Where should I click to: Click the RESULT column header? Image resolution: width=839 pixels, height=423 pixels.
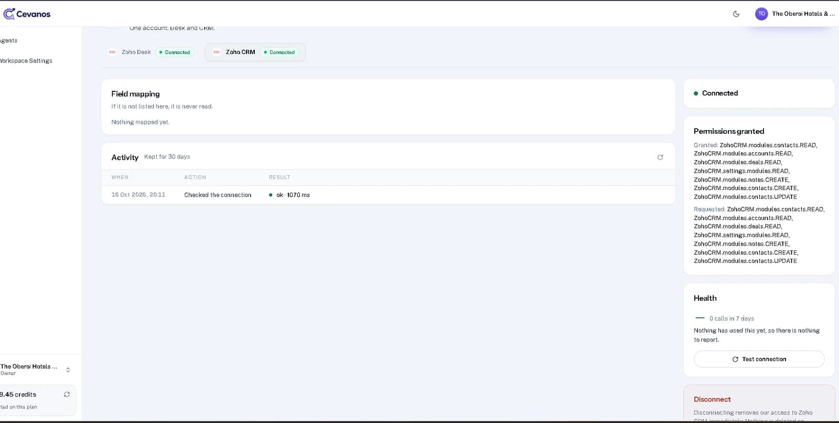279,177
